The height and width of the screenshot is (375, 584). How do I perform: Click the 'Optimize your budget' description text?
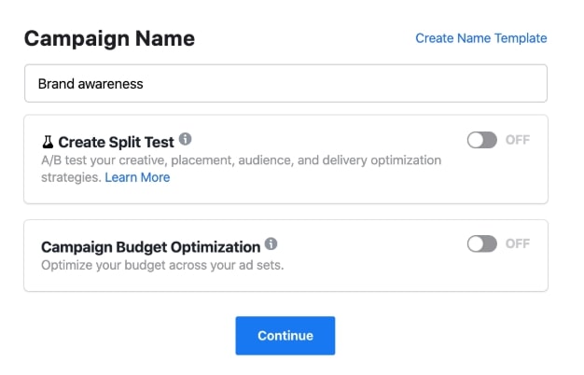[162, 265]
